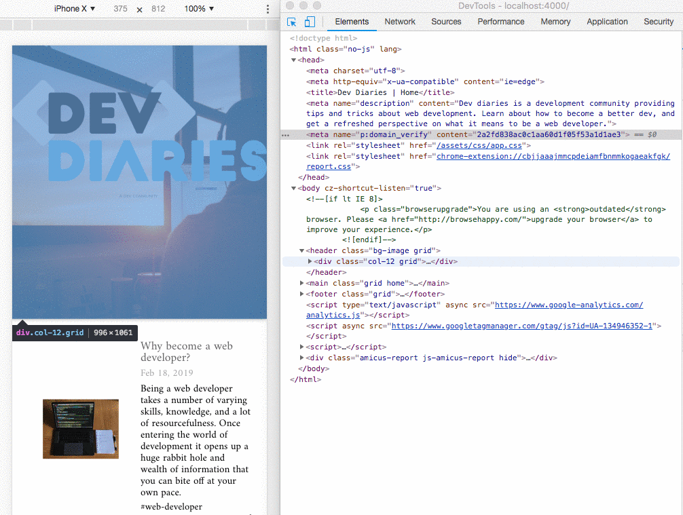
Task: Toggle the device toolbar icon
Action: [310, 22]
